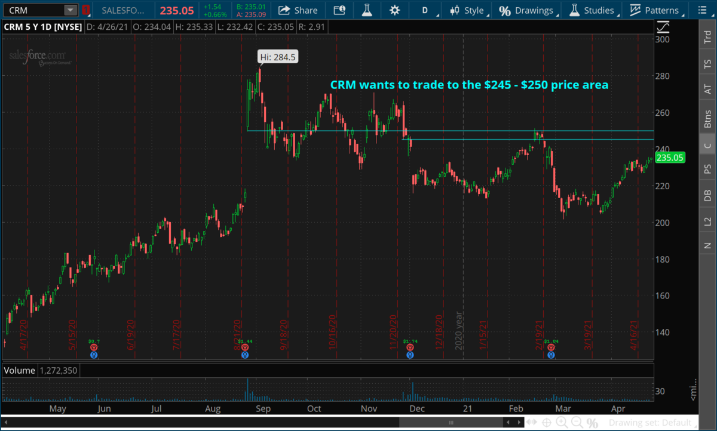Click the Volume study label
The width and height of the screenshot is (717, 431).
coord(20,371)
